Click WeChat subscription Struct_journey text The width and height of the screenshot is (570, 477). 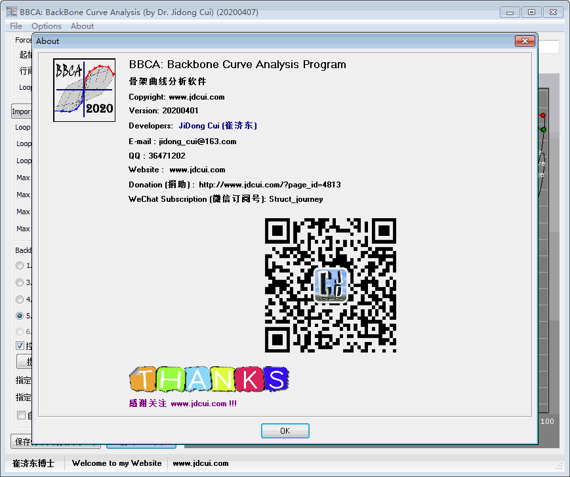[226, 199]
